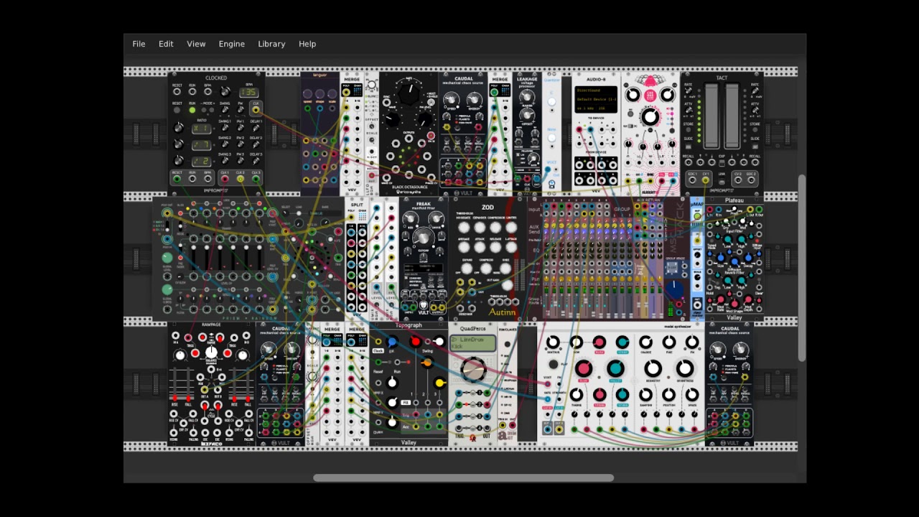
Task: Click the right Tact touch slider
Action: coord(732,116)
